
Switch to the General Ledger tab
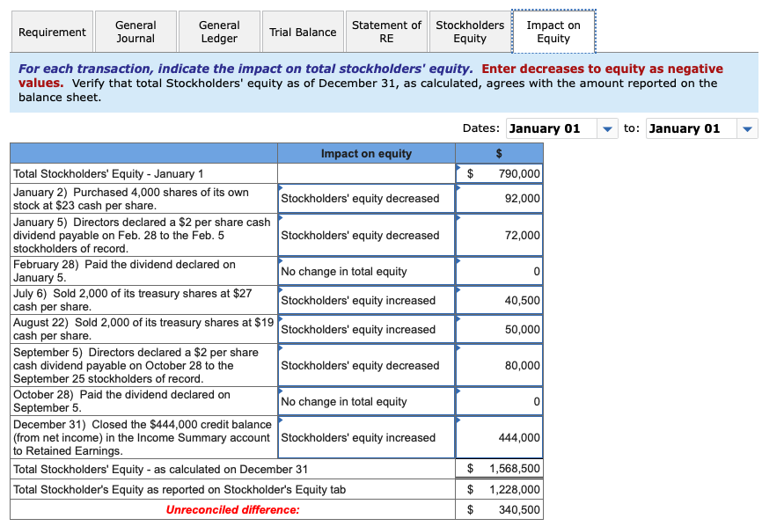[x=218, y=31]
